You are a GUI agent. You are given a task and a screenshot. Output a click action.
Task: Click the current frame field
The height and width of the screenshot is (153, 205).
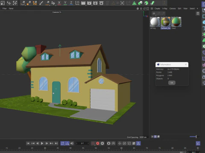(82, 143)
